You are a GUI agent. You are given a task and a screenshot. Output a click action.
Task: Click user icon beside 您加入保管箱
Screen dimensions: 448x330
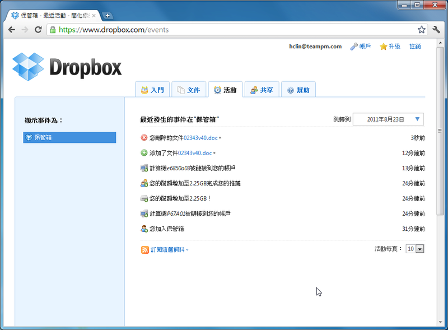(x=144, y=229)
